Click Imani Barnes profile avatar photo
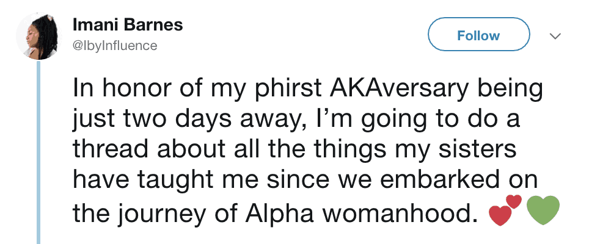The image size is (589, 244). 38,36
